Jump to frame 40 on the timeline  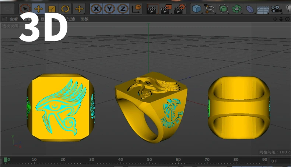coord(120,160)
